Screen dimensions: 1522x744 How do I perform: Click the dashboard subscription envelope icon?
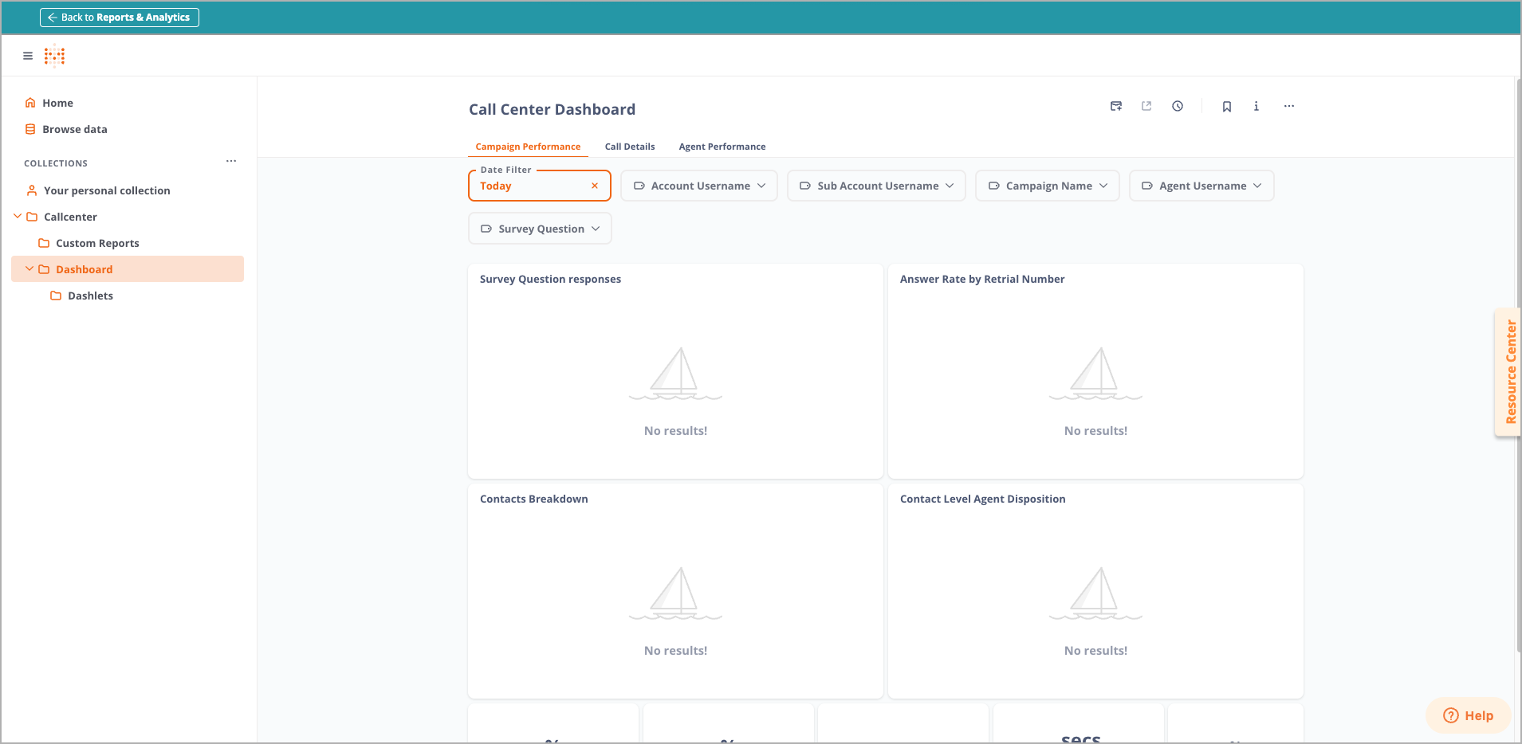click(x=1116, y=106)
